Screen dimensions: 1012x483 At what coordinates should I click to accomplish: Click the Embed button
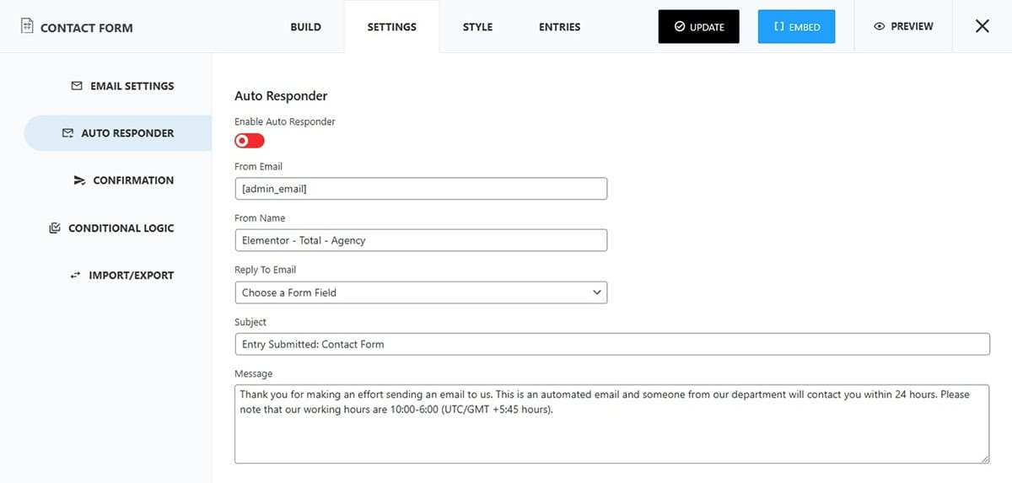pos(797,27)
